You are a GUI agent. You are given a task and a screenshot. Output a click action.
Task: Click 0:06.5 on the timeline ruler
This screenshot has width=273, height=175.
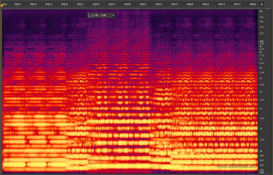[205, 4]
